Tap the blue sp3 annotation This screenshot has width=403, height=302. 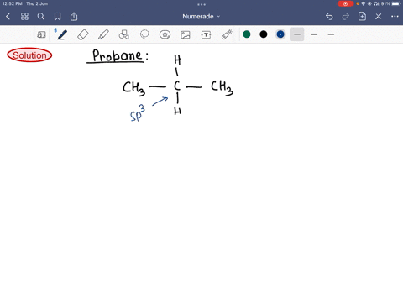pyautogui.click(x=138, y=112)
